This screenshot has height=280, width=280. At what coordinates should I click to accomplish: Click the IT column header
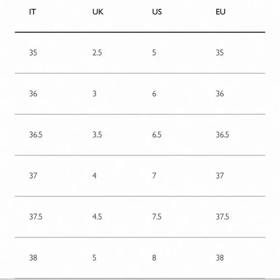[x=32, y=12]
